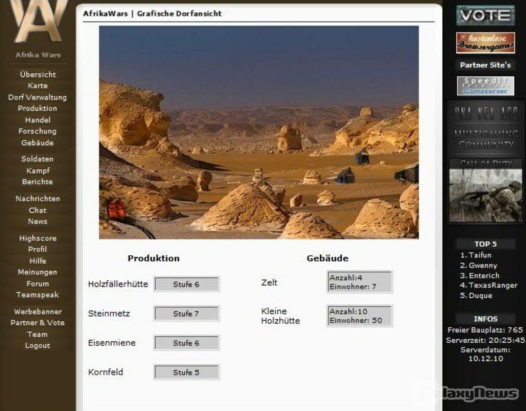Open Werbebanner

[x=38, y=311]
